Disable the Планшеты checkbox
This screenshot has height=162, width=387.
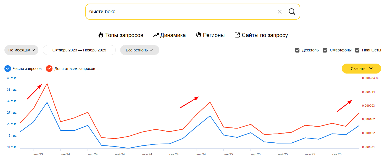point(357,50)
